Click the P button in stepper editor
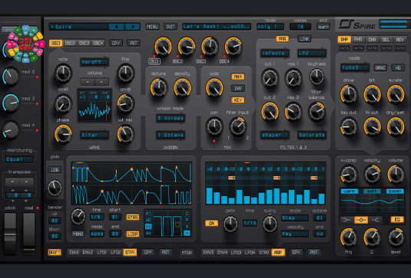The image size is (411, 278). point(187,220)
